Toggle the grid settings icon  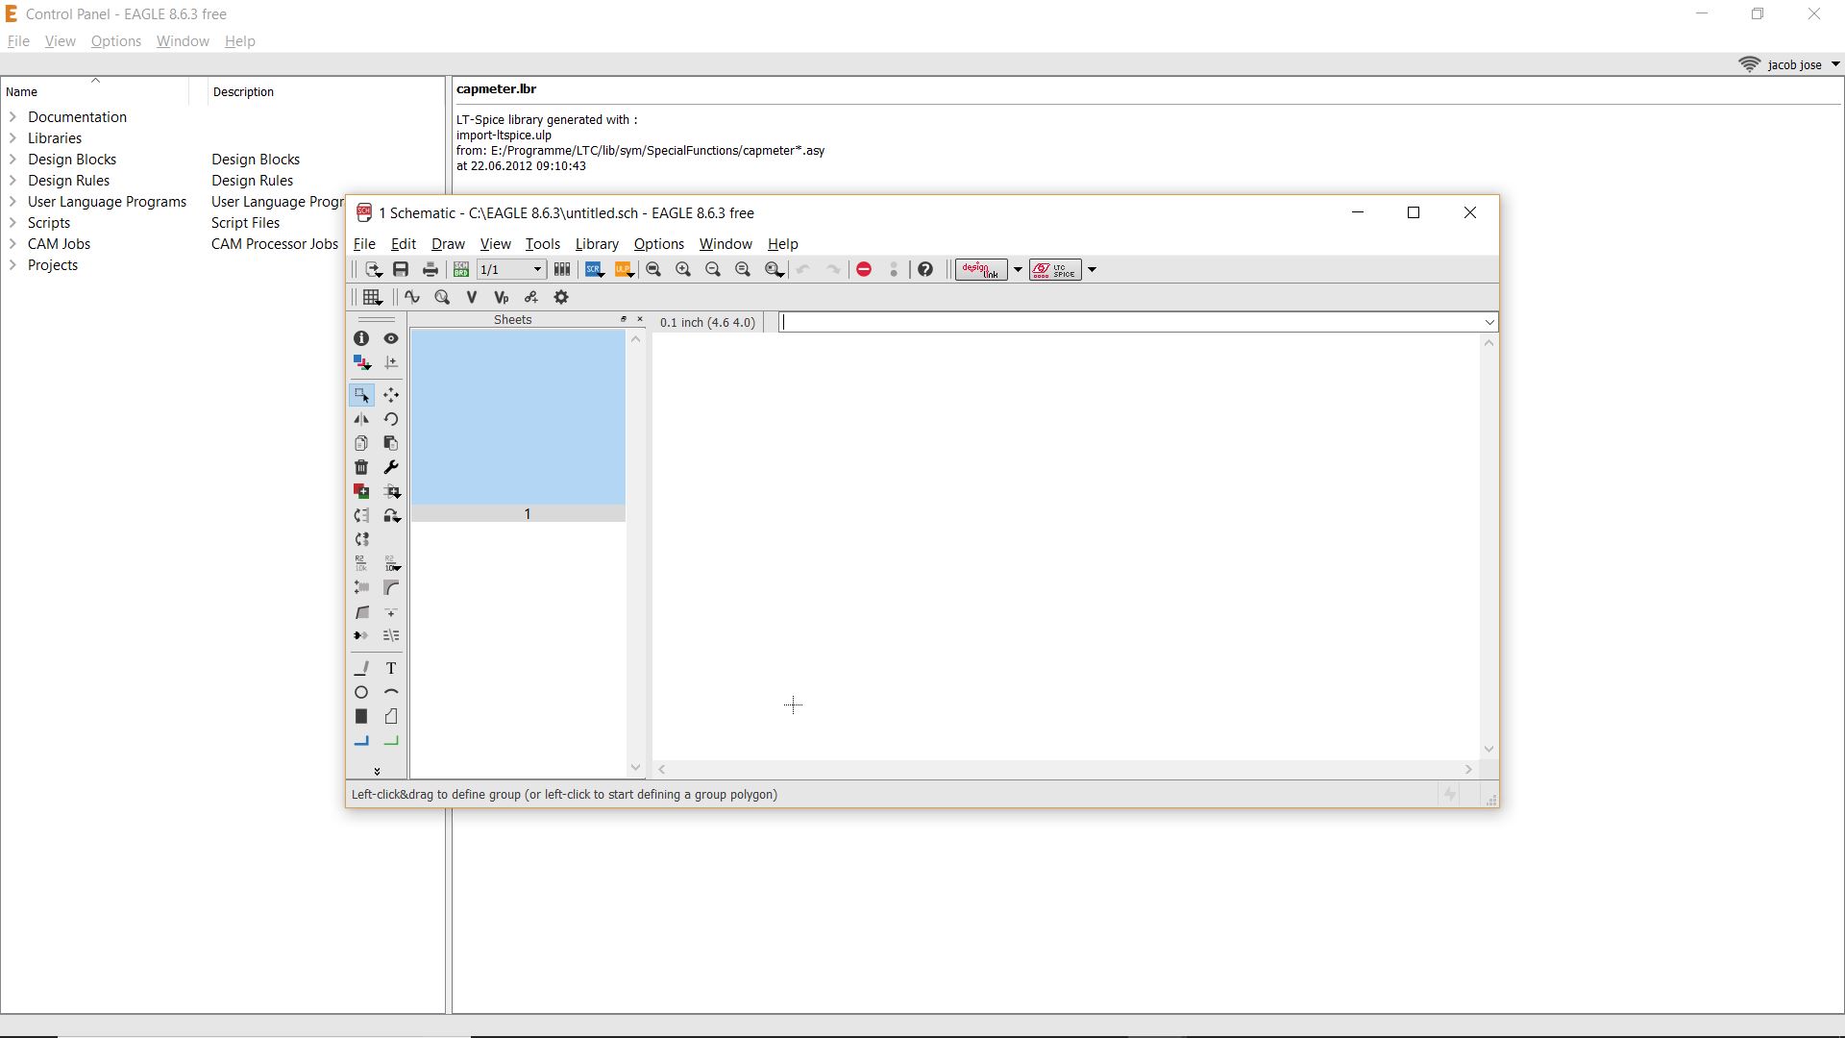pos(373,298)
